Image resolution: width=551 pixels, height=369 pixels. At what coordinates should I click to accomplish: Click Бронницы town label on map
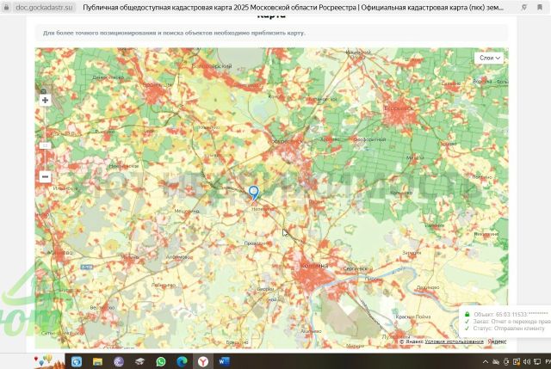(157, 85)
